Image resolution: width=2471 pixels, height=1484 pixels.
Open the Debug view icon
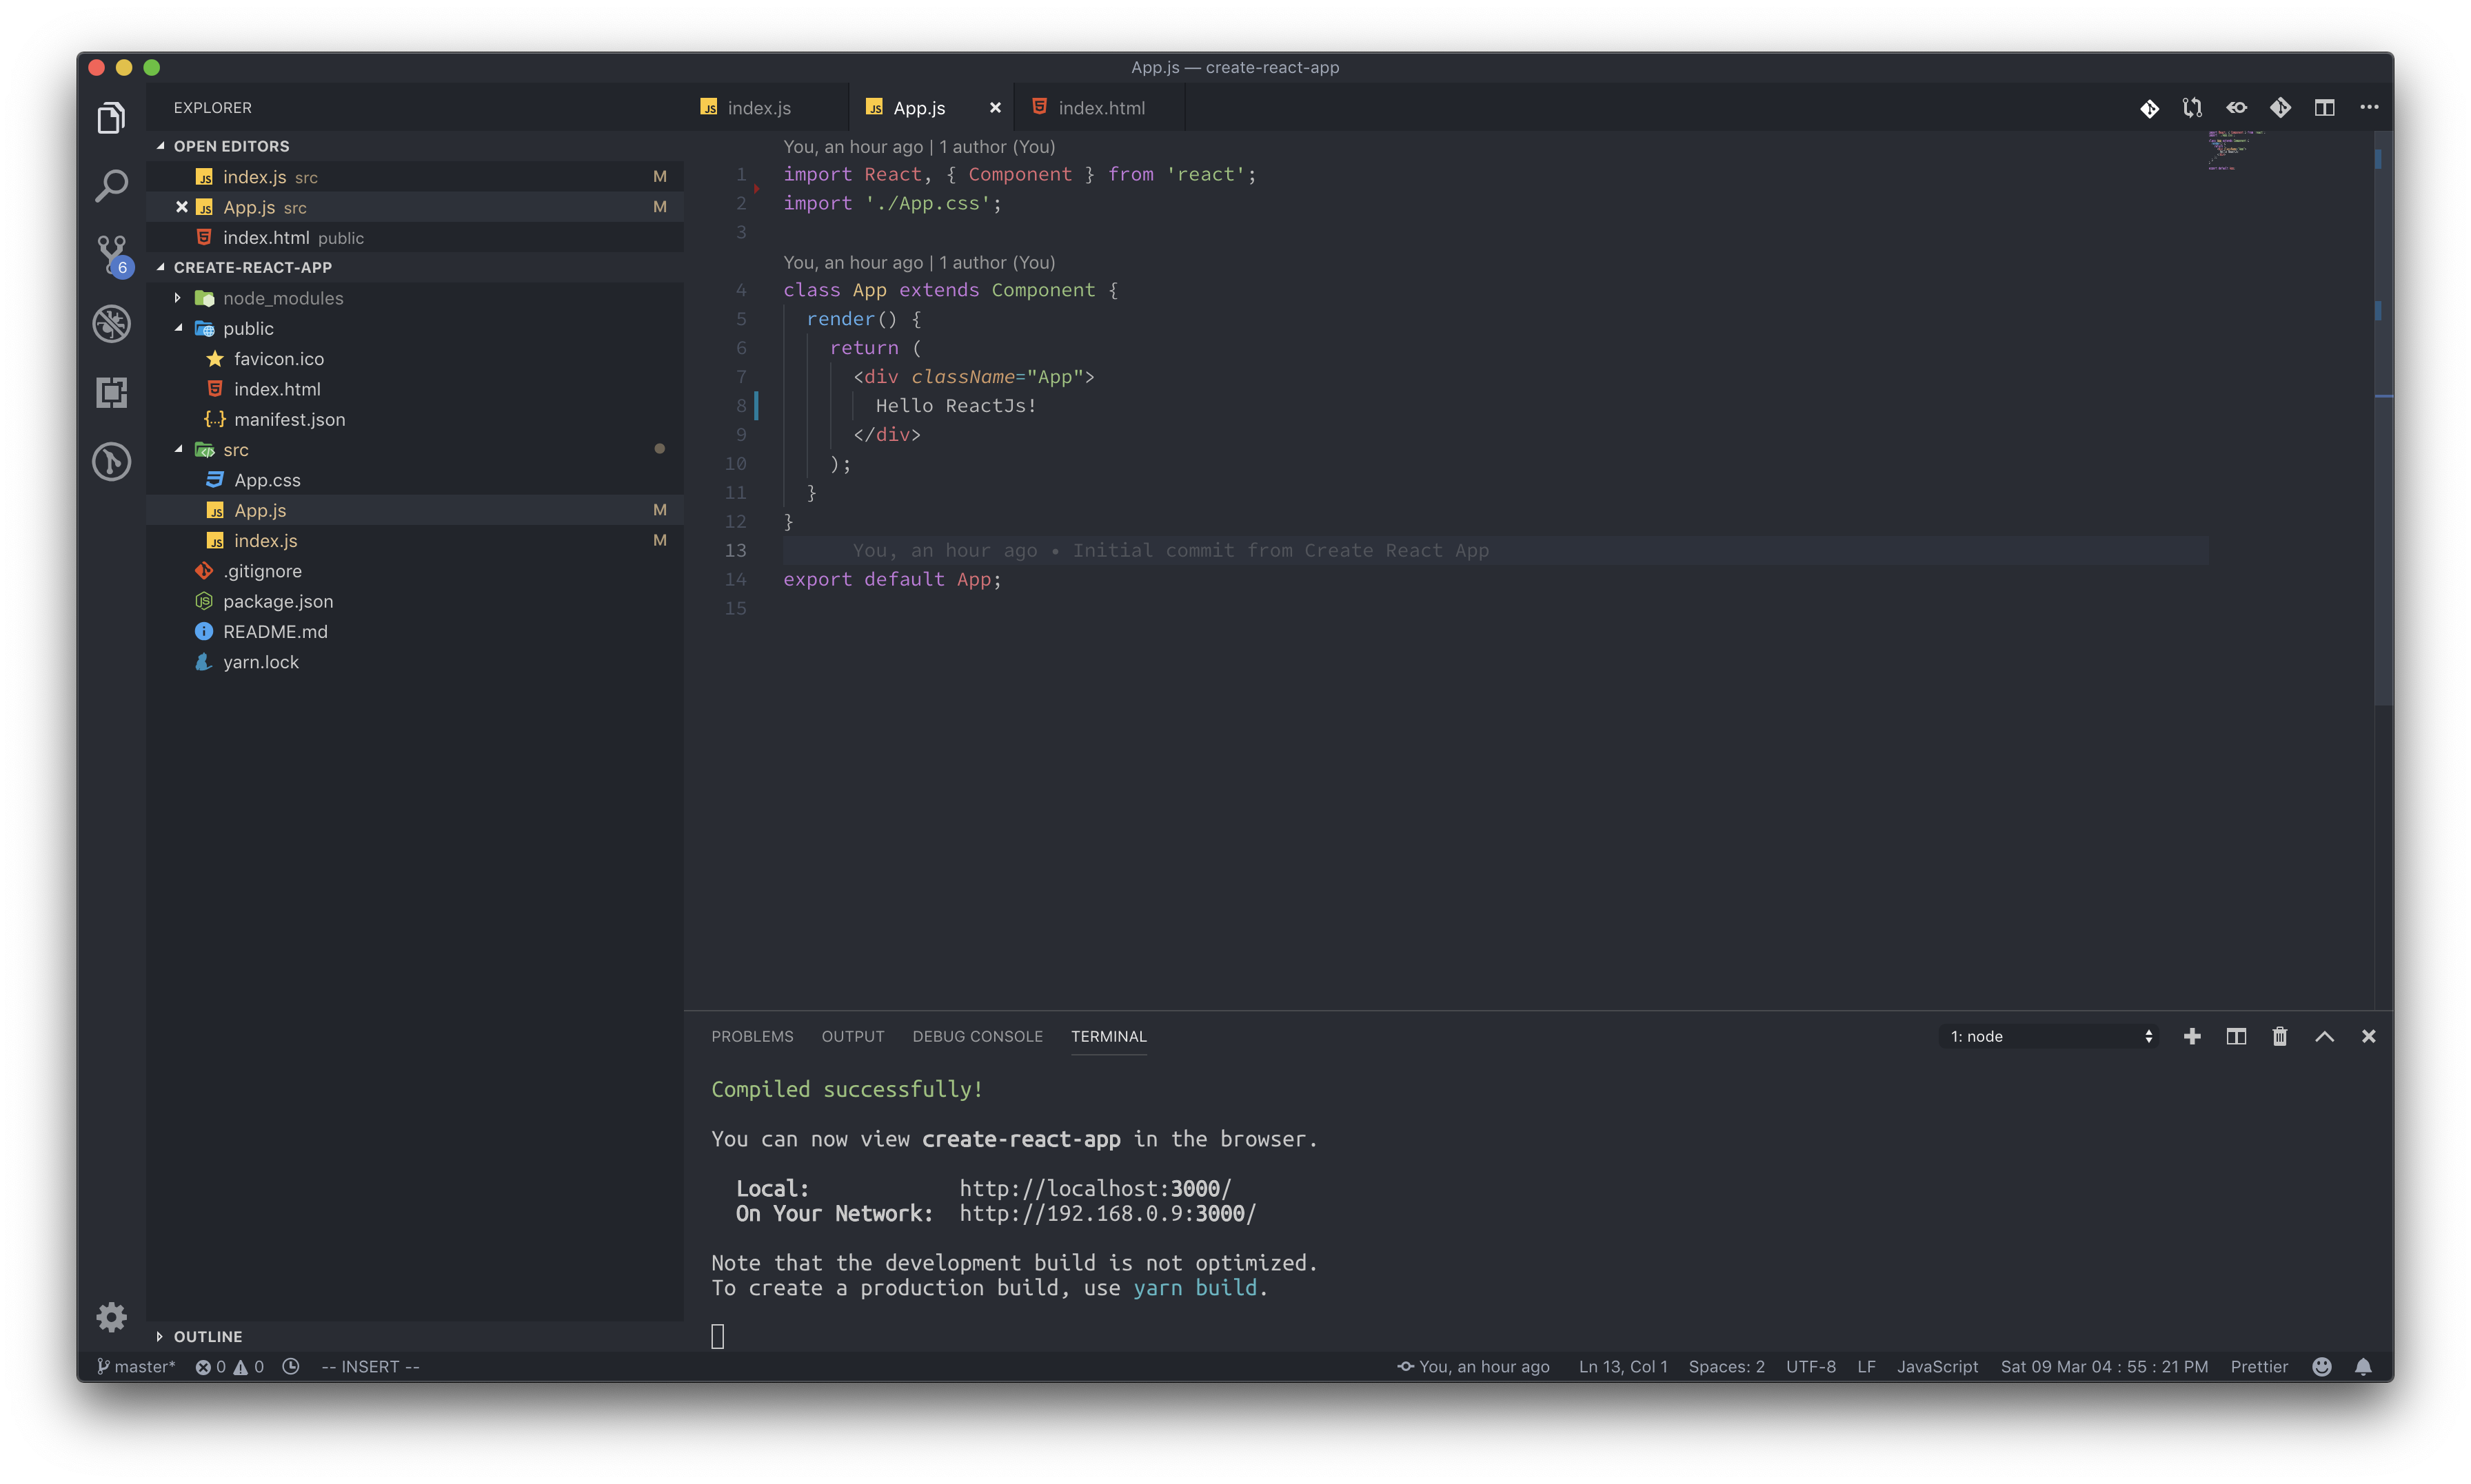(x=111, y=323)
